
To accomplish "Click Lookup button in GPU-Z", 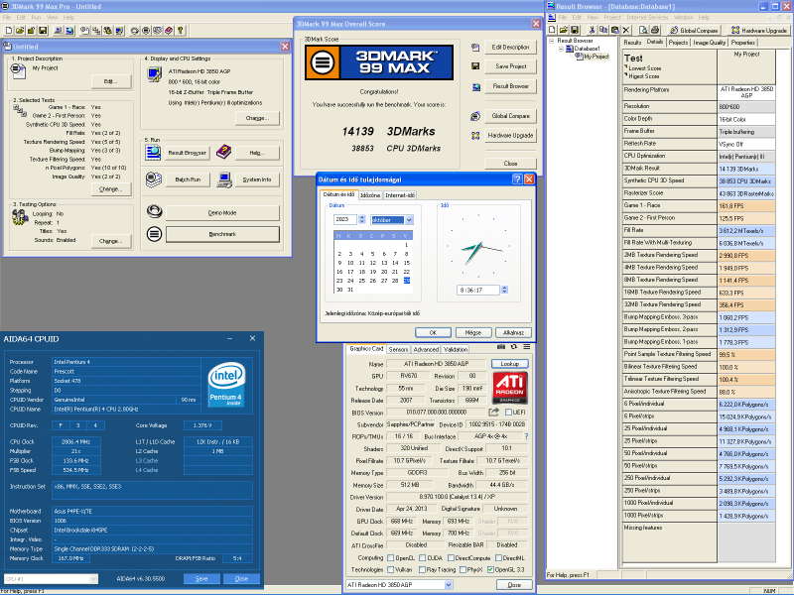I will pos(509,363).
